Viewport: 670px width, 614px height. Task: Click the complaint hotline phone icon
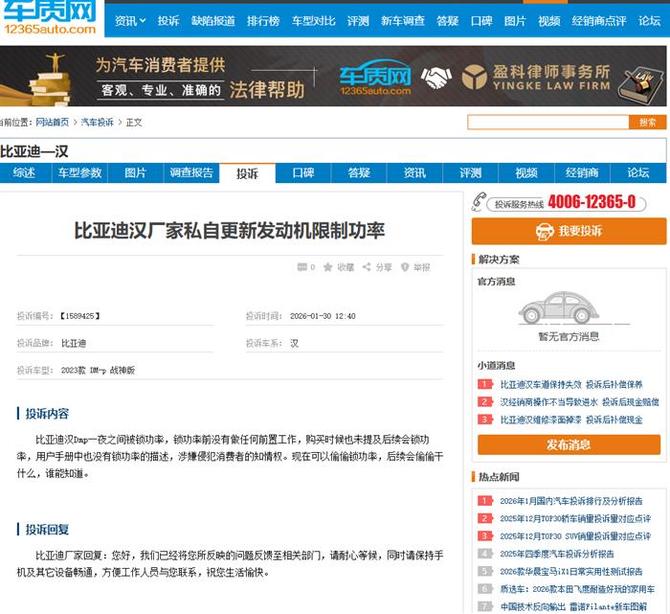tap(480, 202)
